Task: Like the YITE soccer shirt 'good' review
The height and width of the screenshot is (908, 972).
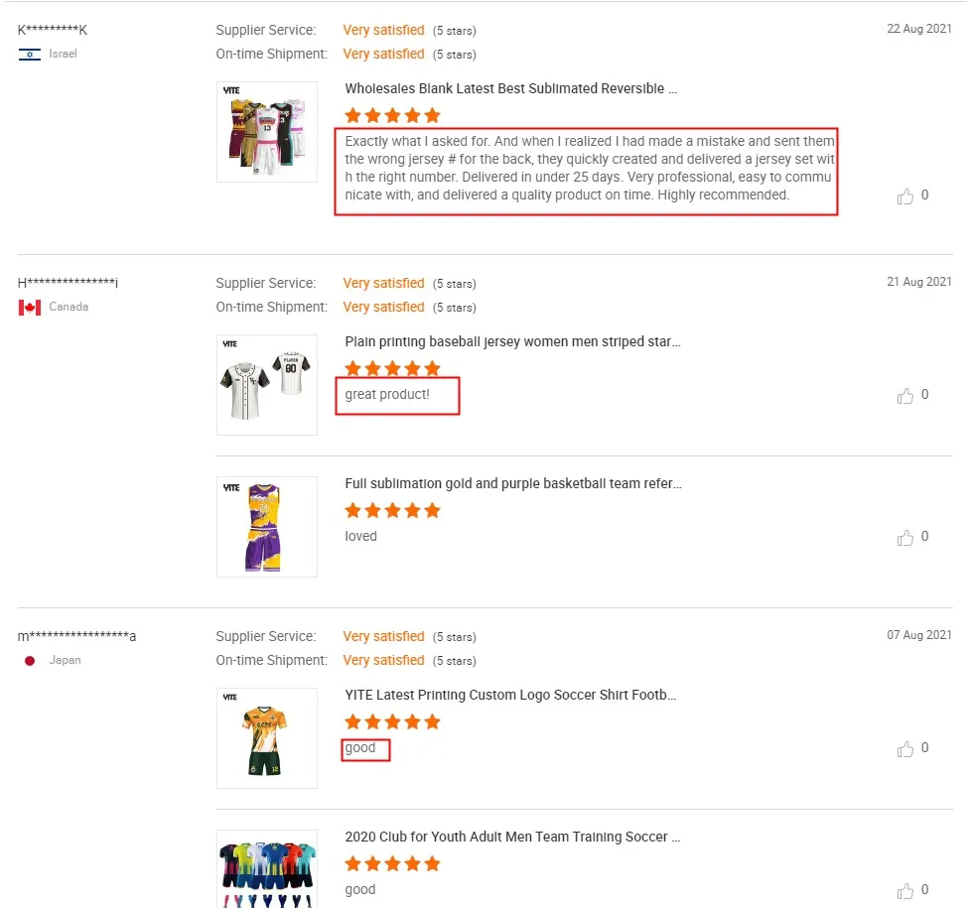Action: pos(905,749)
